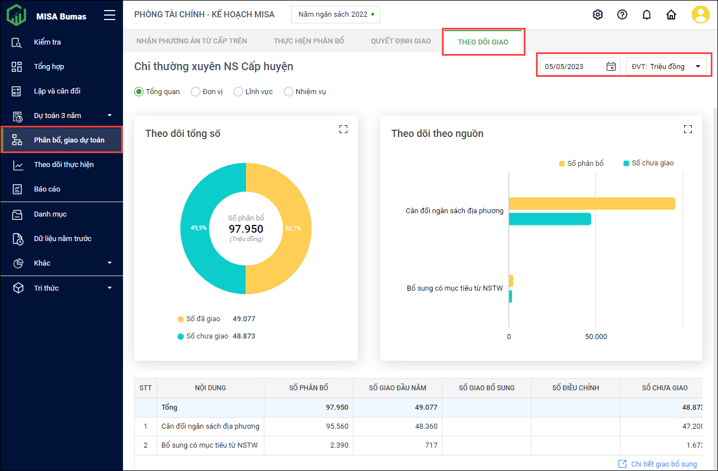
Task: Click the Năm ngân sách 2022 button
Action: pos(335,14)
